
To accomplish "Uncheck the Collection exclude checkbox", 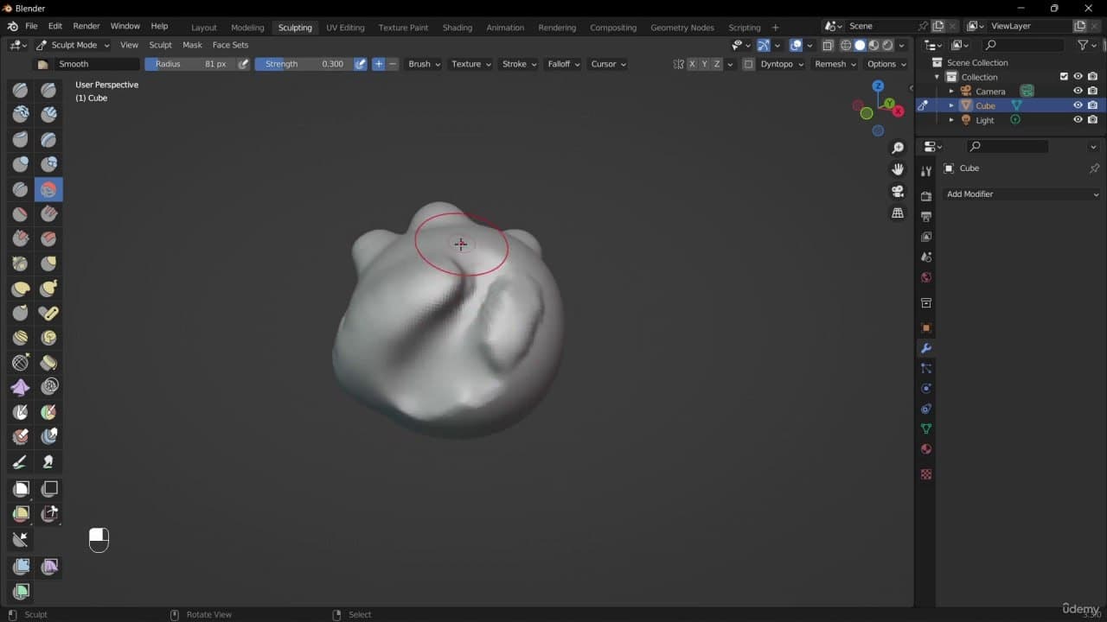I will (1064, 77).
